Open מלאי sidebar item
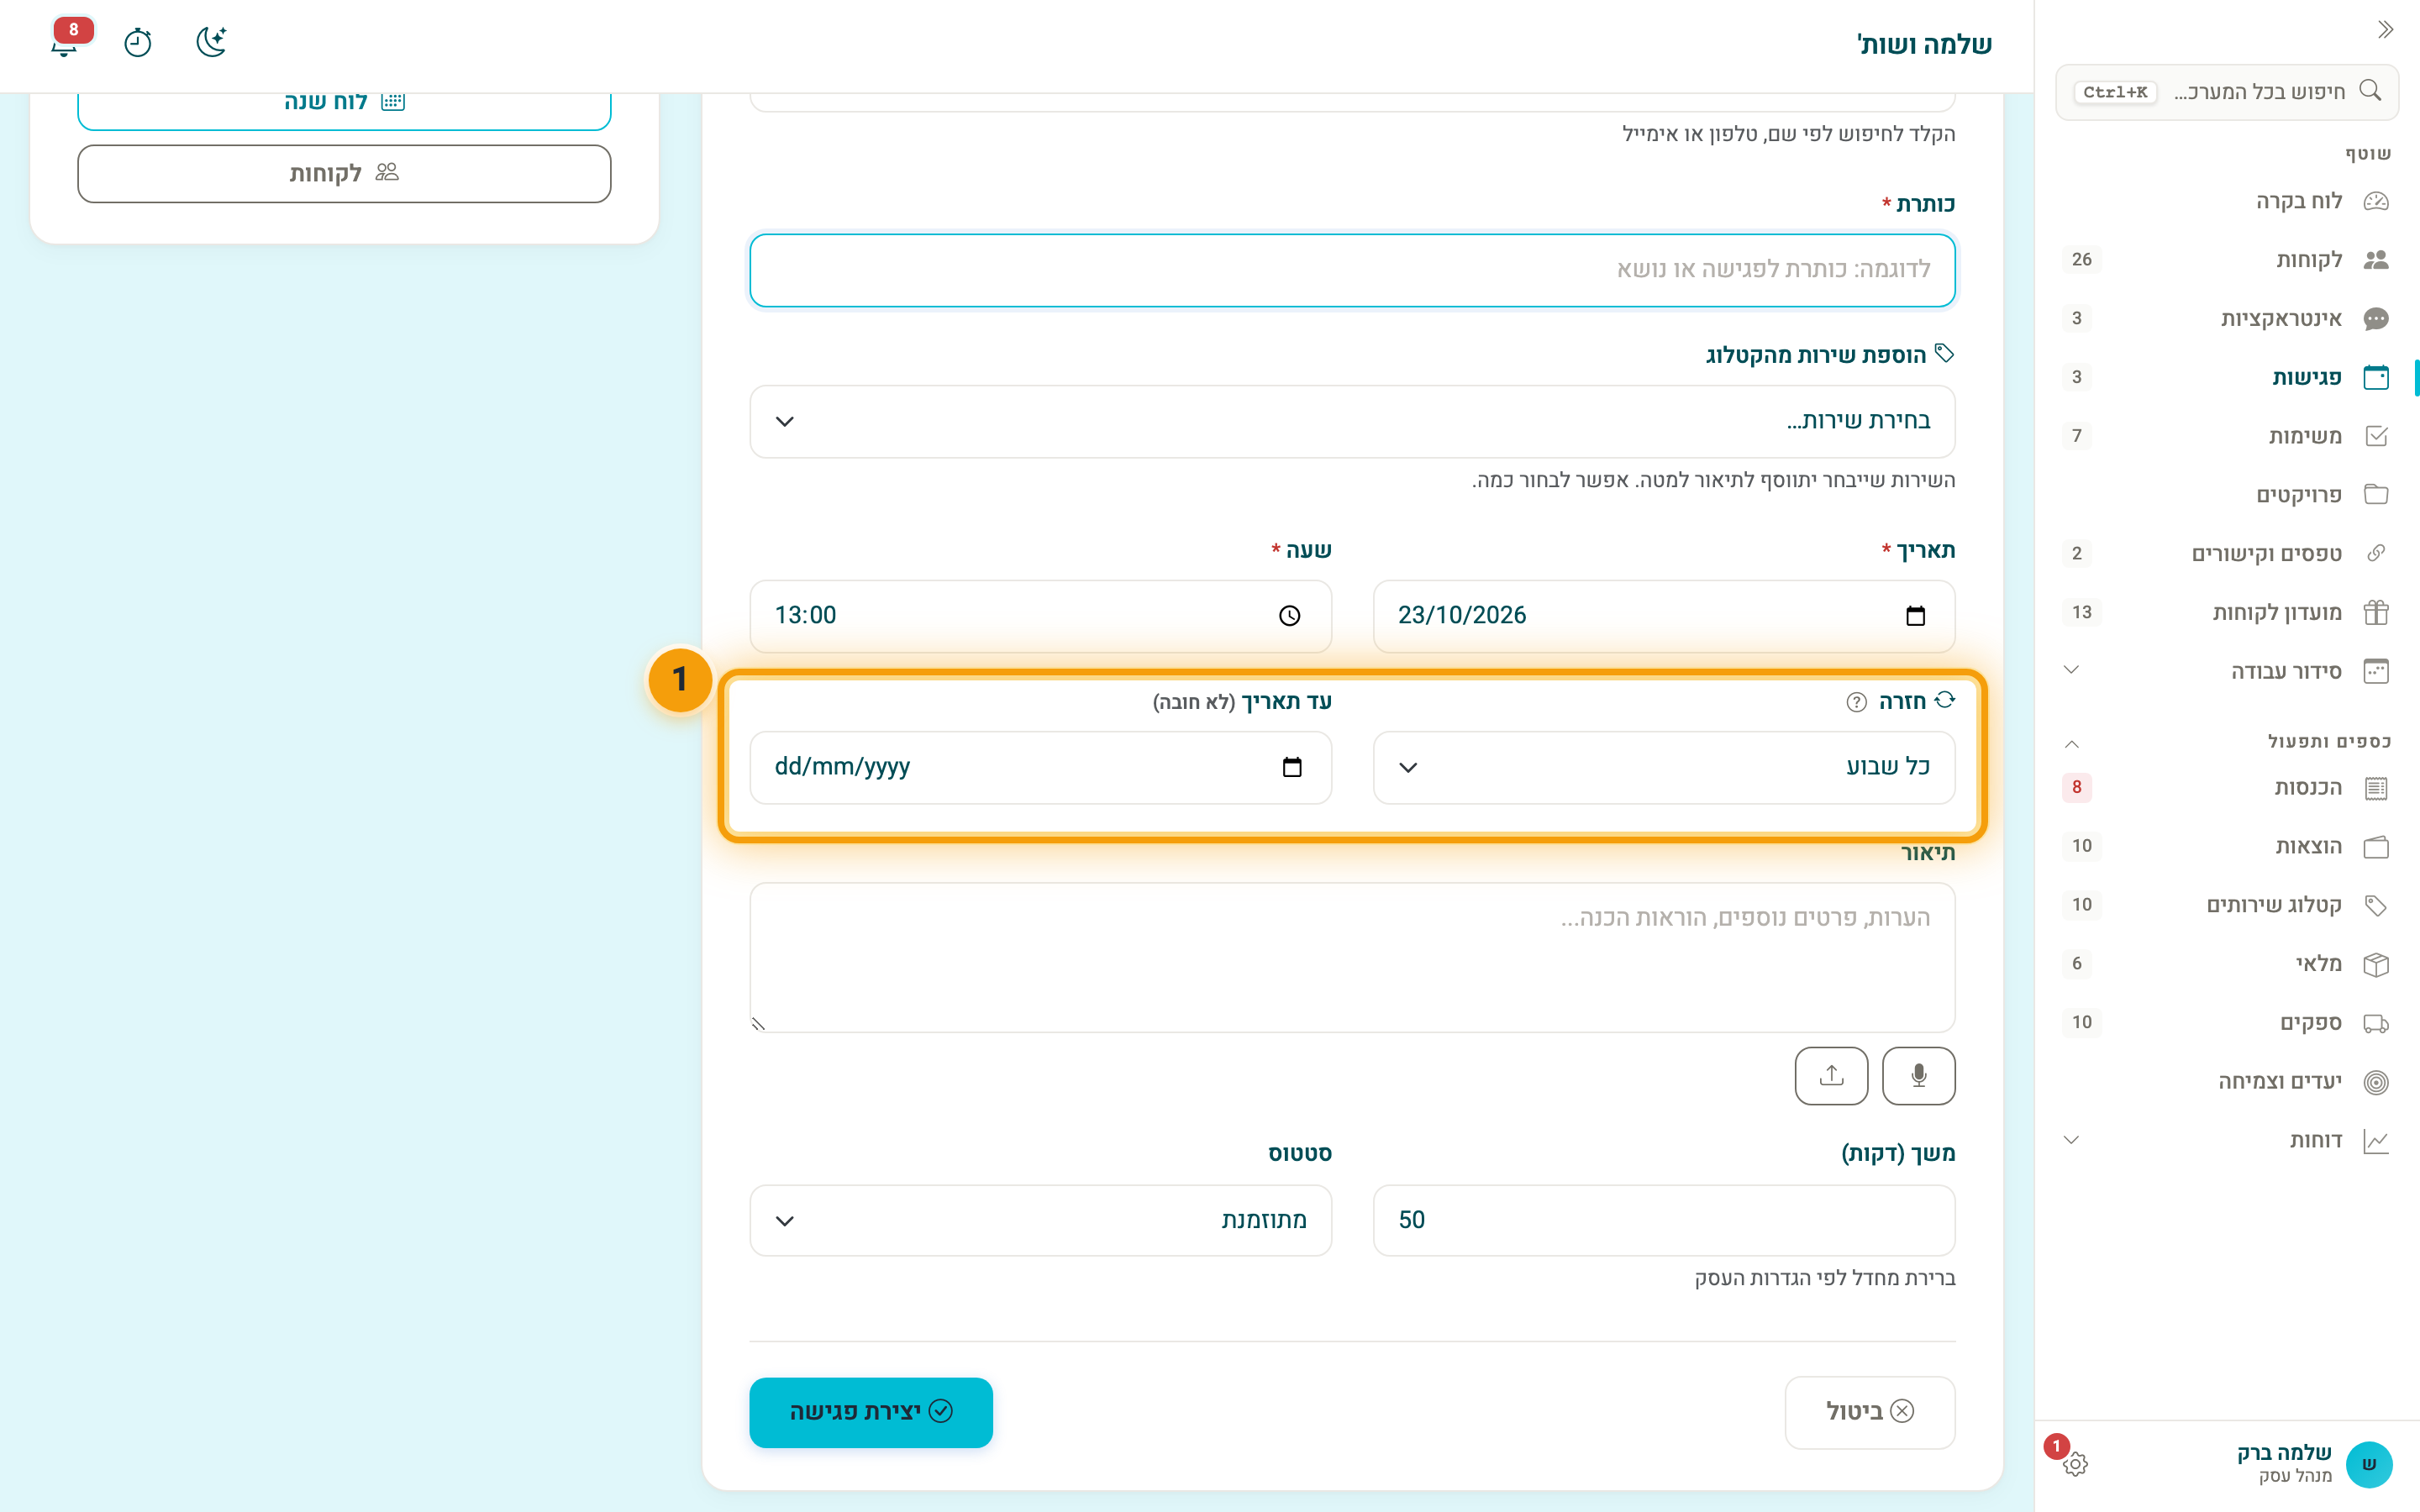This screenshot has height=1512, width=2420. point(2227,964)
